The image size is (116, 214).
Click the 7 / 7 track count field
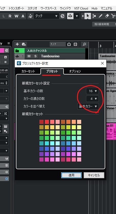pos(58,44)
